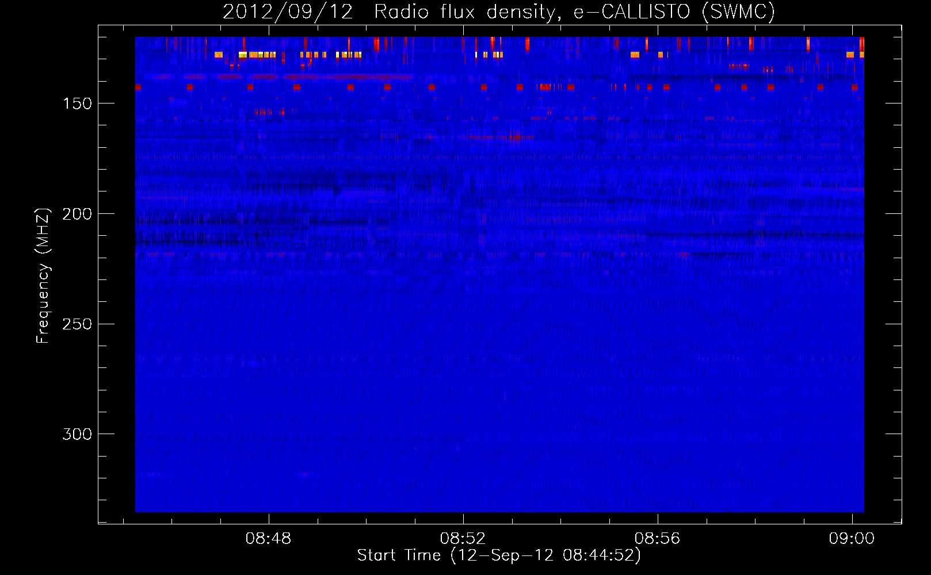Click the 08:56 time tick label

tap(657, 539)
